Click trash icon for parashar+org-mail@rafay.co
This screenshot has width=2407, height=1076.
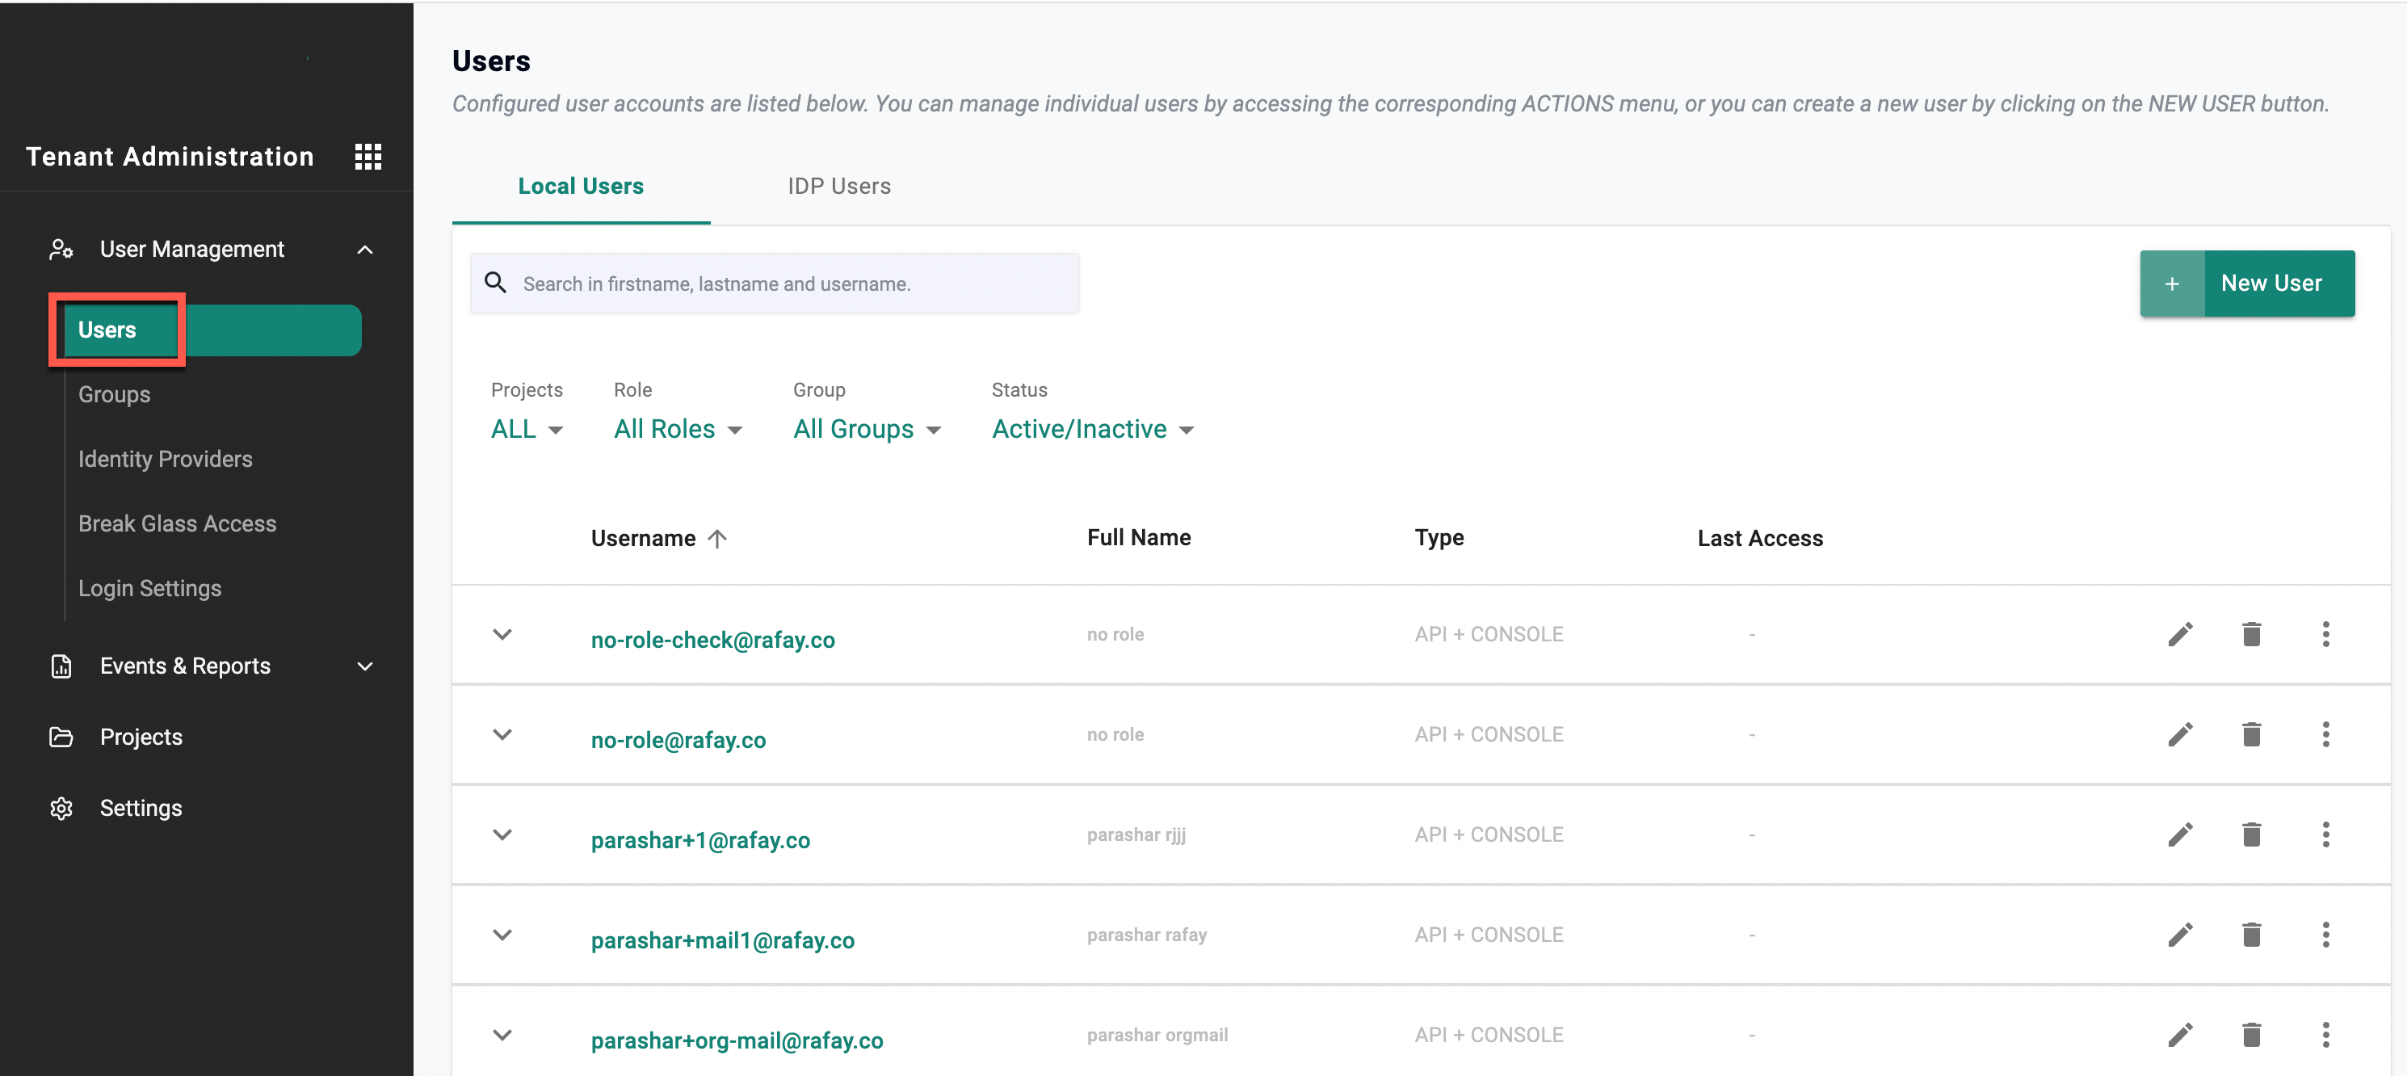pos(2251,1035)
